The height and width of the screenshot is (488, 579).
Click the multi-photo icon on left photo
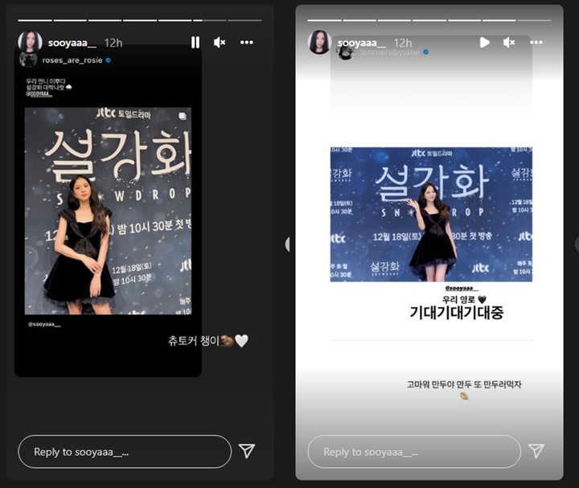[183, 117]
